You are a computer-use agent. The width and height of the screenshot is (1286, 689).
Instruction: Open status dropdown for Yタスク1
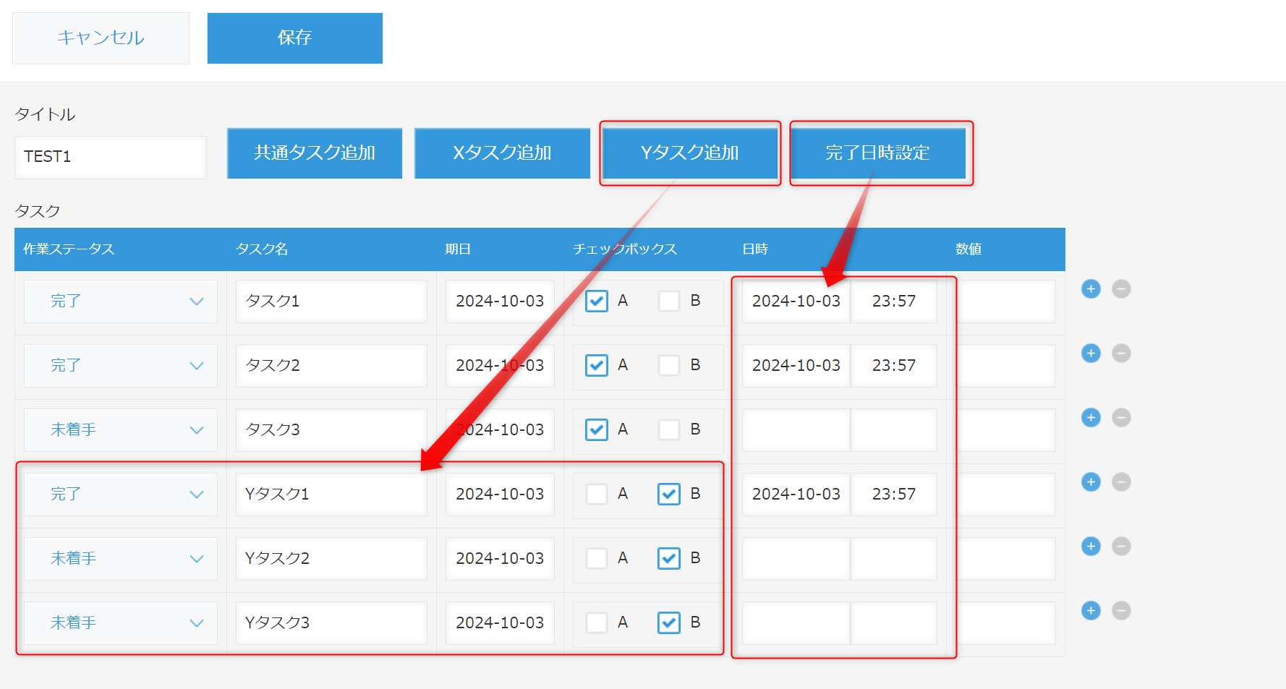pos(121,495)
